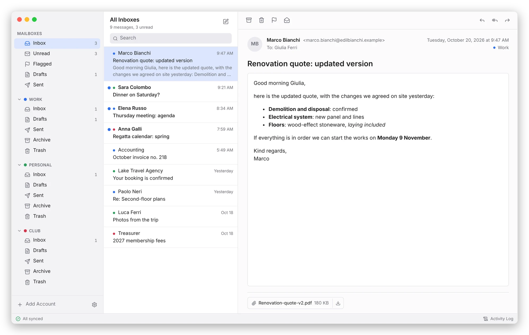This screenshot has height=335, width=529.
Task: Click the All synced status icon
Action: (x=18, y=319)
